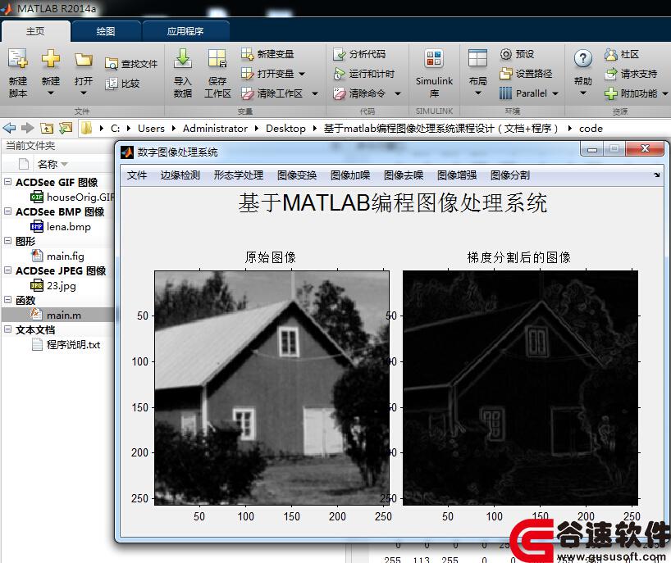
Task: Click 附加功能 (Add-Ons) icon
Action: point(610,93)
